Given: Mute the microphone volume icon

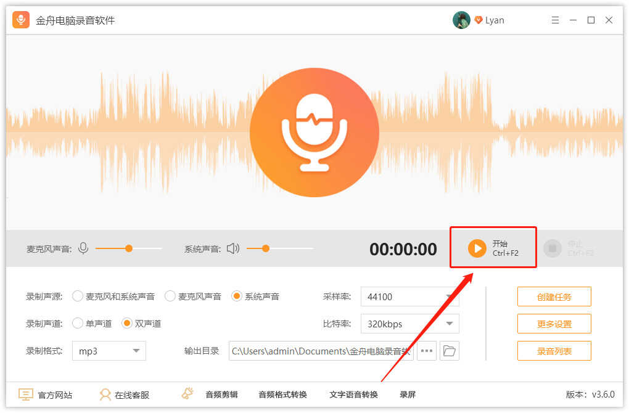Looking at the screenshot, I should click(x=83, y=248).
